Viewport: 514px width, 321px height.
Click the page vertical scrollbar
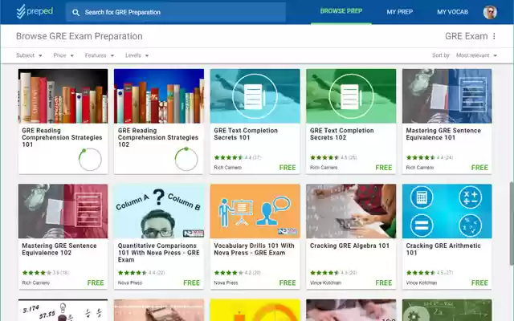(x=512, y=223)
